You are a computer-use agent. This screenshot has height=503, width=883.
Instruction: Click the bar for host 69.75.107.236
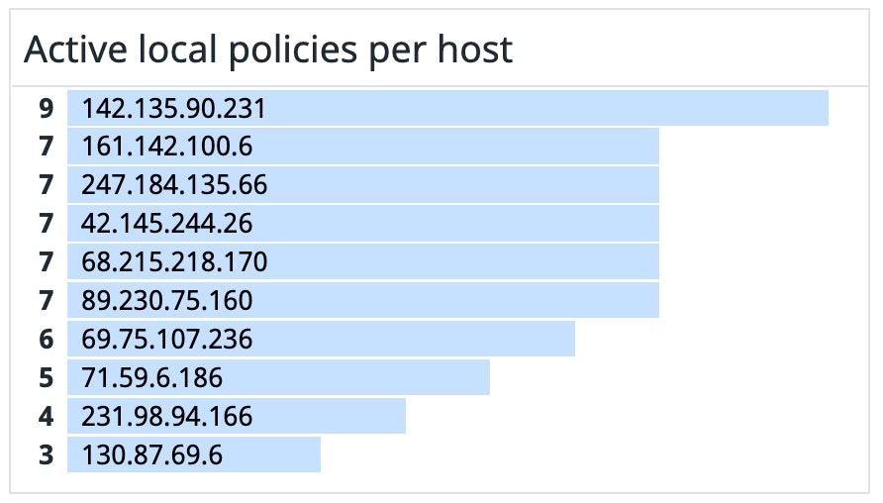click(321, 339)
